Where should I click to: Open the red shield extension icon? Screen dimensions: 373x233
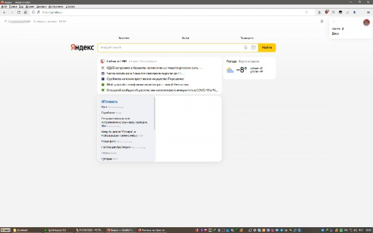tap(326, 12)
